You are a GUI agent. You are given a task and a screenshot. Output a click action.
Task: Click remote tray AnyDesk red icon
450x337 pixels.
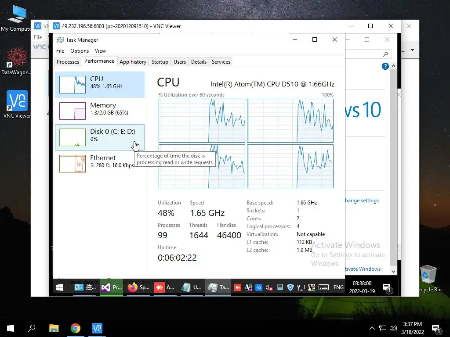coord(238,287)
